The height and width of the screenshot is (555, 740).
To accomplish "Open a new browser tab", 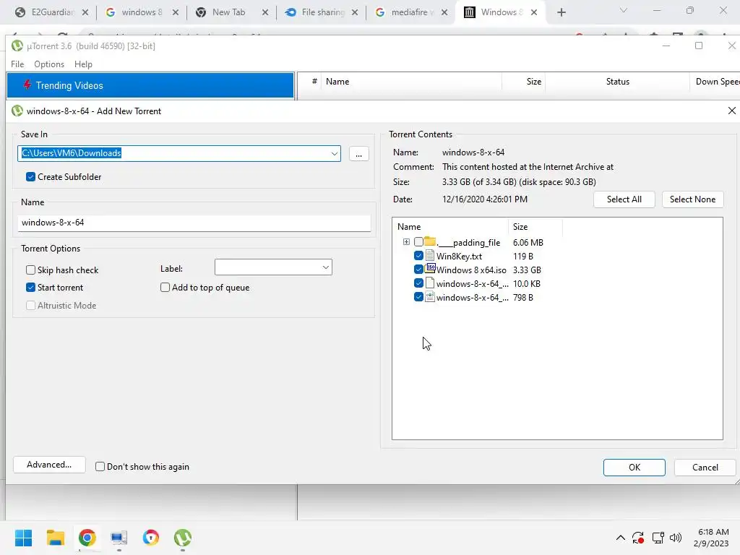I will point(561,12).
